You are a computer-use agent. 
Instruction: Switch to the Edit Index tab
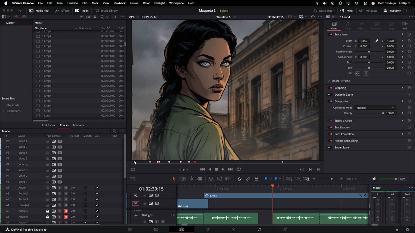coord(49,125)
